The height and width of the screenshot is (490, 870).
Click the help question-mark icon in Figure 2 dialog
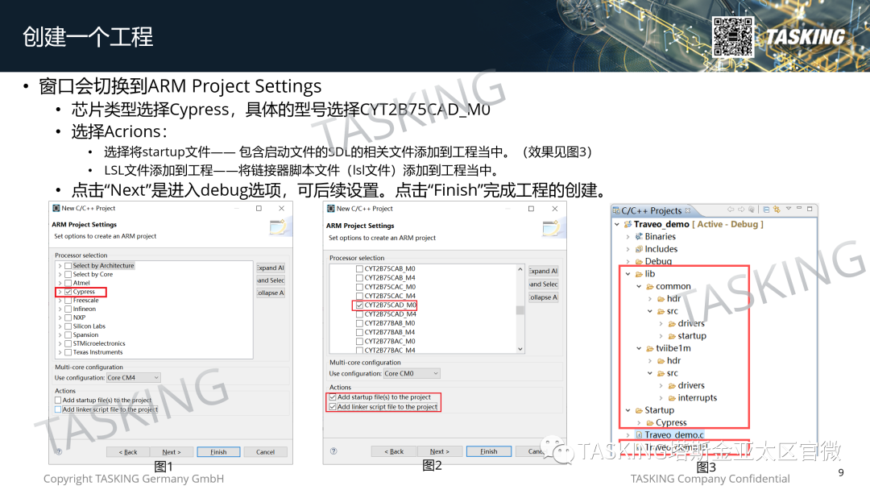(333, 451)
